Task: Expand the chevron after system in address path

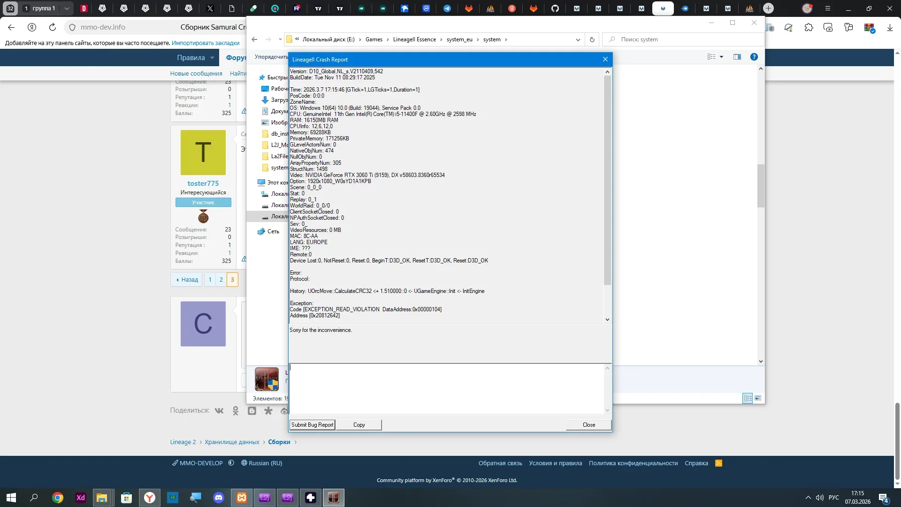Action: [506, 39]
